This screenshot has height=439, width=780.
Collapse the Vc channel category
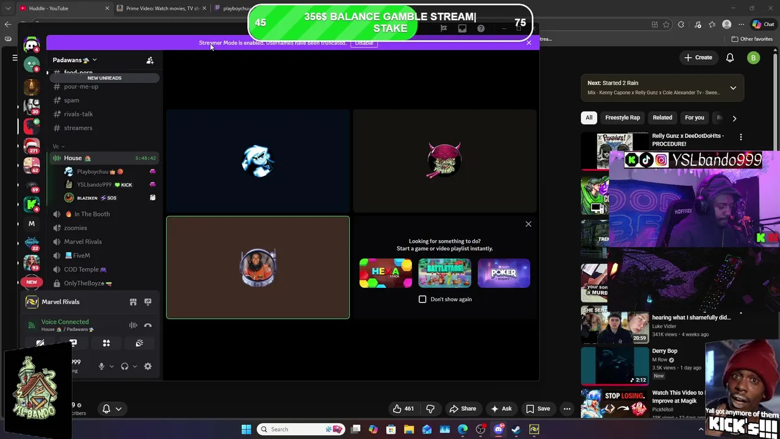[58, 146]
